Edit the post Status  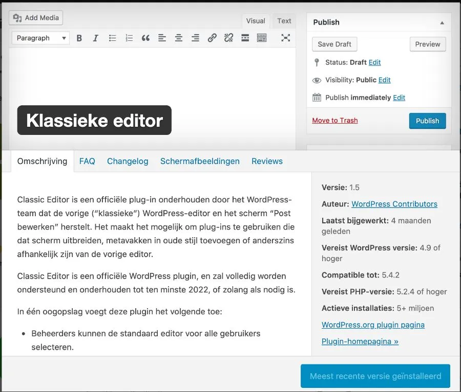[374, 62]
